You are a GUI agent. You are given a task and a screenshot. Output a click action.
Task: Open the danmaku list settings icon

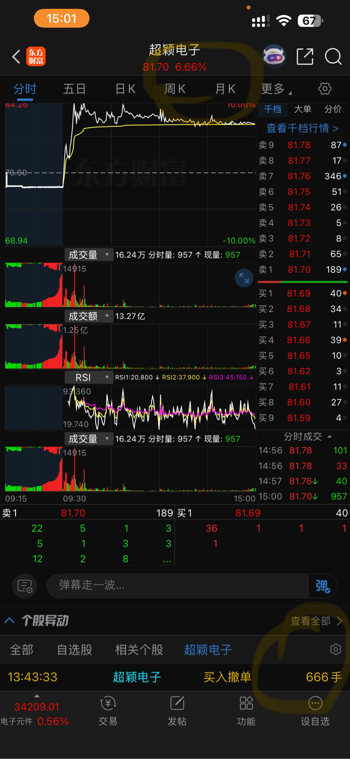25,585
